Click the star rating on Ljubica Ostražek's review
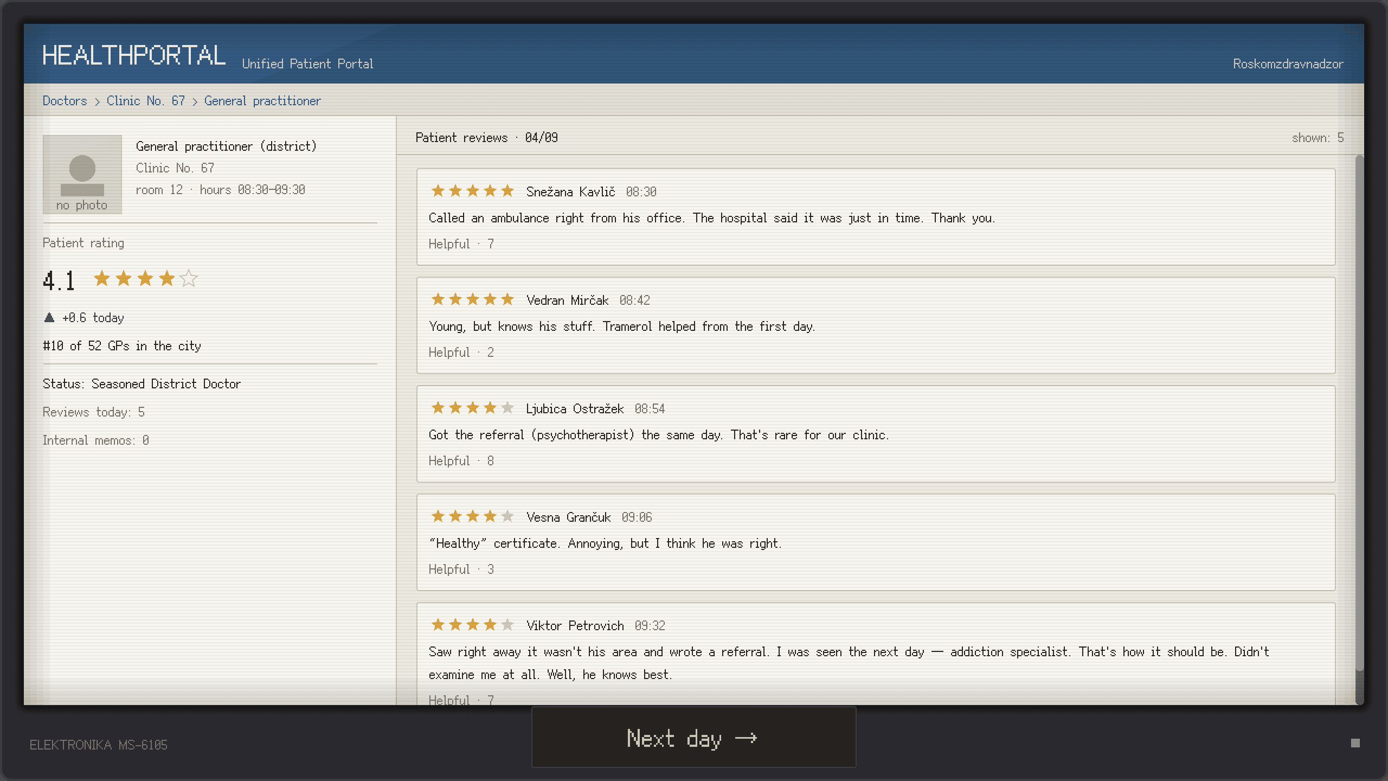 472,408
